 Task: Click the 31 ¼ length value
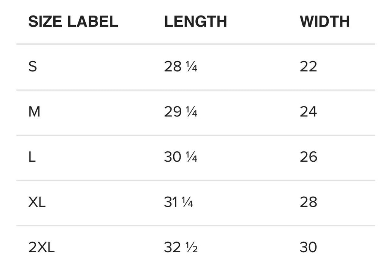tap(178, 202)
